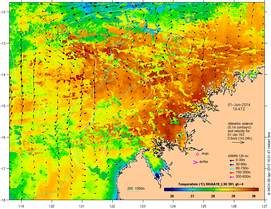Click the IMOS copyright timestamp text
Viewport: 271px width, 209px height.
[269, 164]
